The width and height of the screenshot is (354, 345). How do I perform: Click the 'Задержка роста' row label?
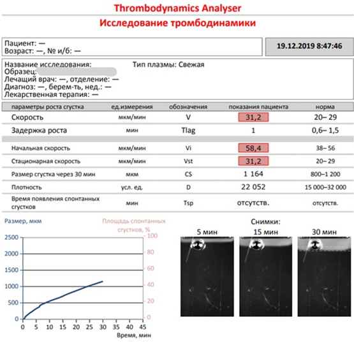[x=39, y=131]
